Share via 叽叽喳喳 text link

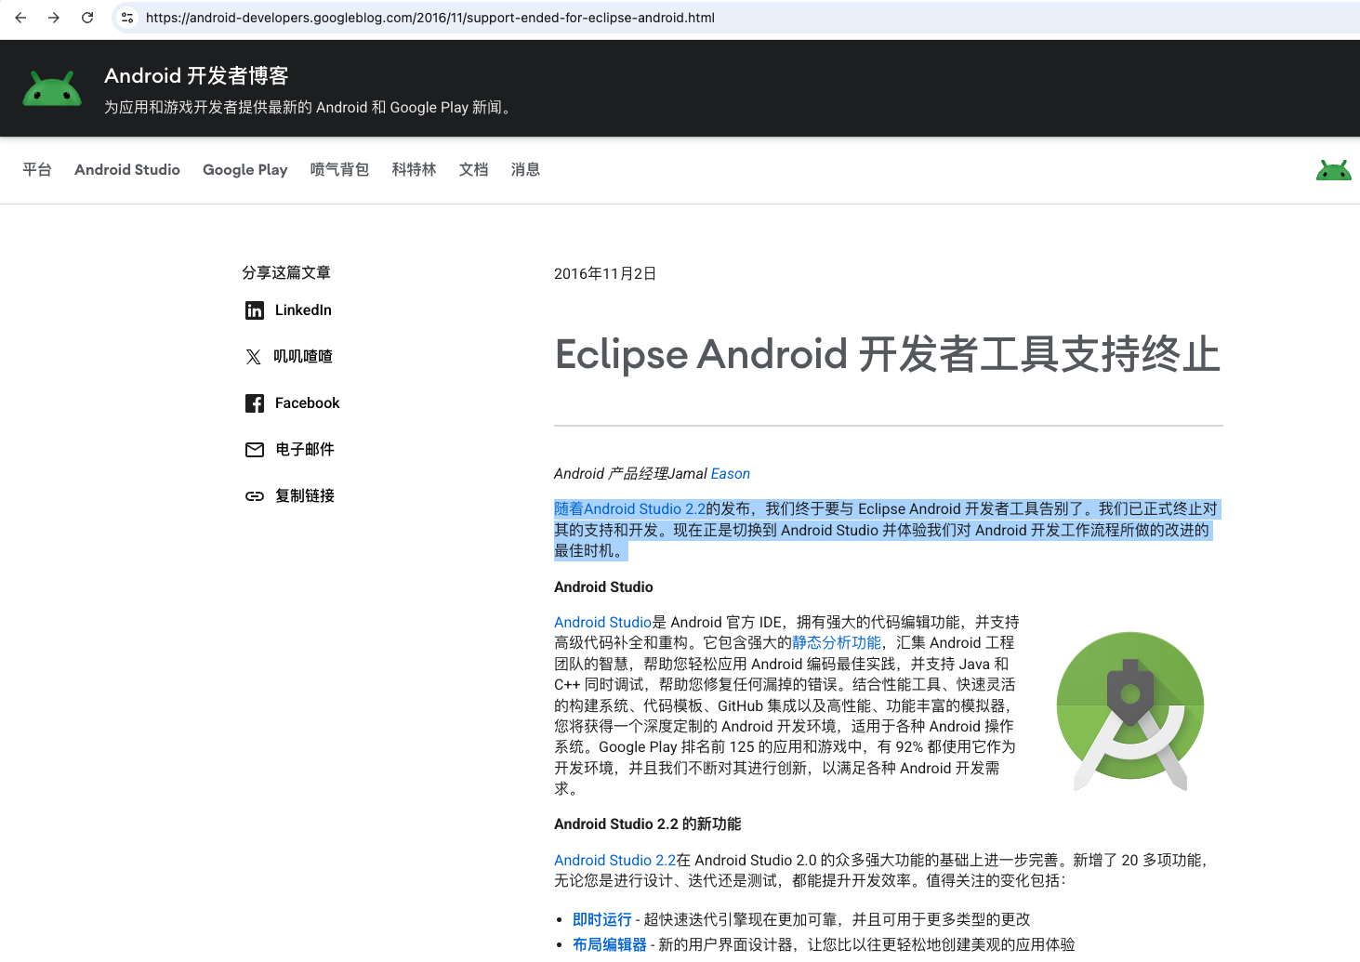[x=303, y=357]
